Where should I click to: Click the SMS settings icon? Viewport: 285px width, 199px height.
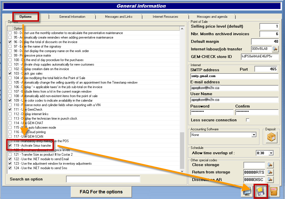point(247,192)
